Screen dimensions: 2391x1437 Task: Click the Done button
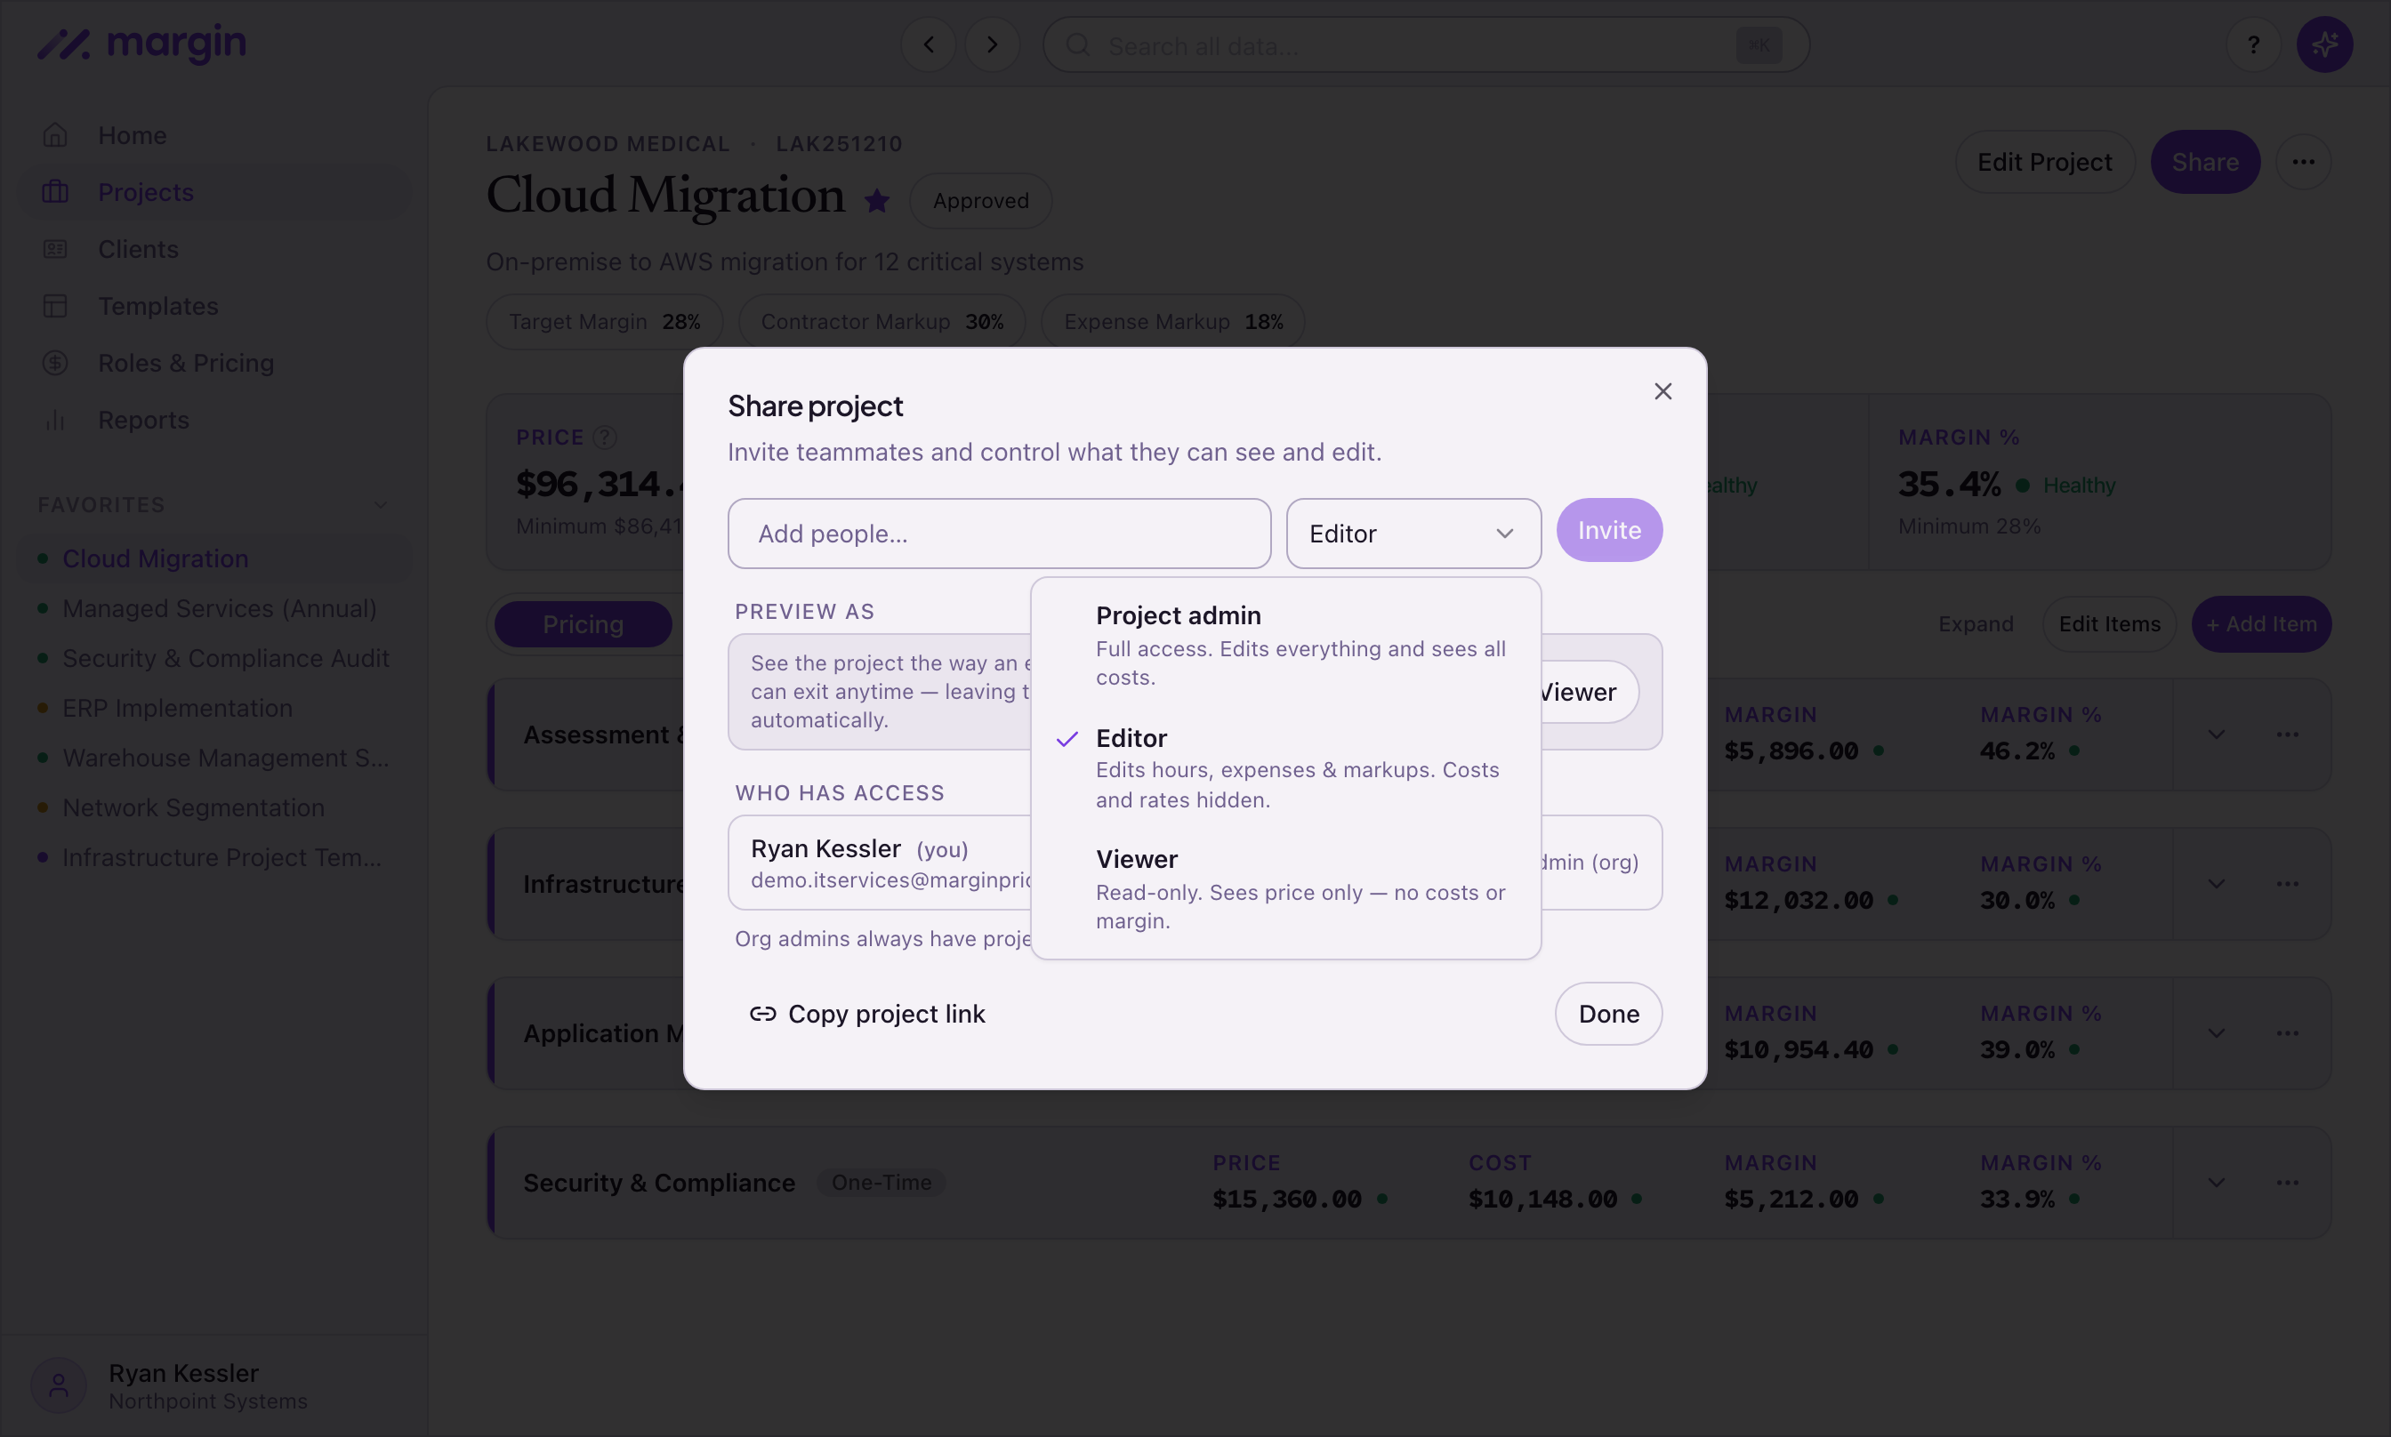(1608, 1014)
